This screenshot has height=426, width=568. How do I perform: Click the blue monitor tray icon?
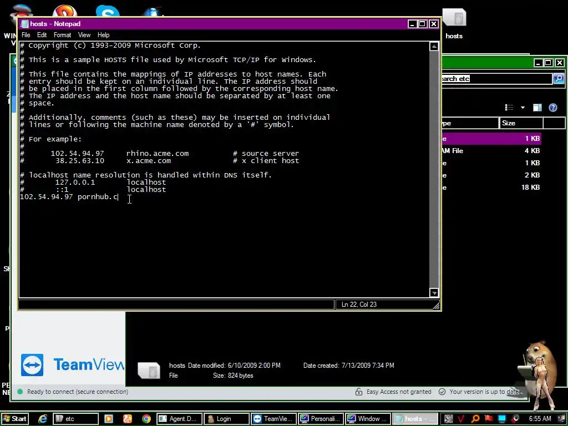tap(502, 419)
